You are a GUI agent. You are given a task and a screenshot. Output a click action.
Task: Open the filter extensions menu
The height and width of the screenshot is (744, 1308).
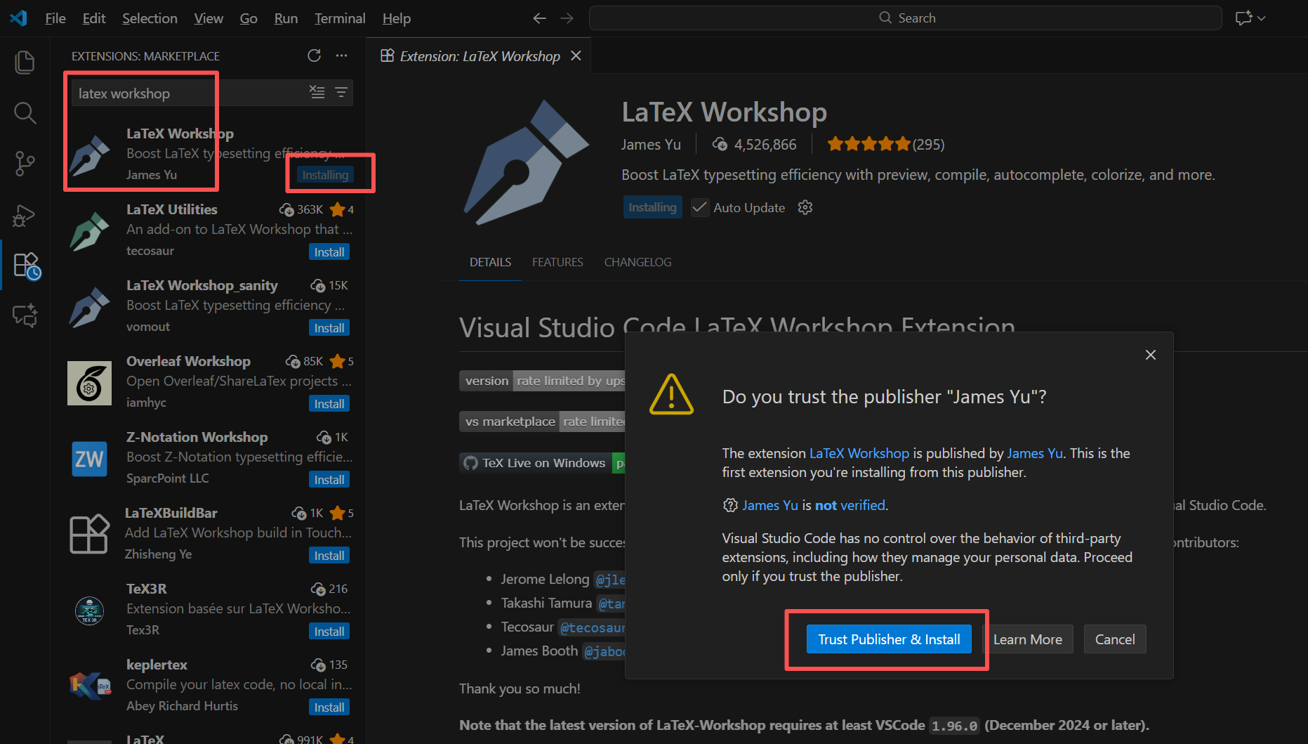tap(341, 92)
